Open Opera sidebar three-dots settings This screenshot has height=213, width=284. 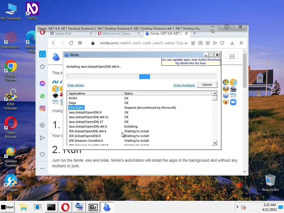click(x=42, y=169)
